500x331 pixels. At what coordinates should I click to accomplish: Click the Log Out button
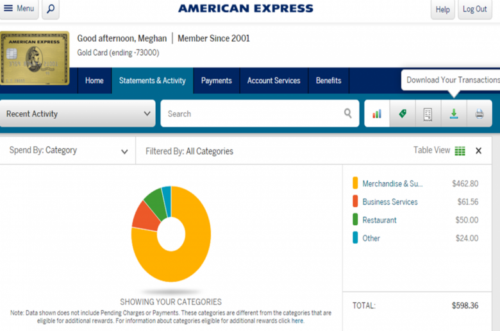(475, 9)
